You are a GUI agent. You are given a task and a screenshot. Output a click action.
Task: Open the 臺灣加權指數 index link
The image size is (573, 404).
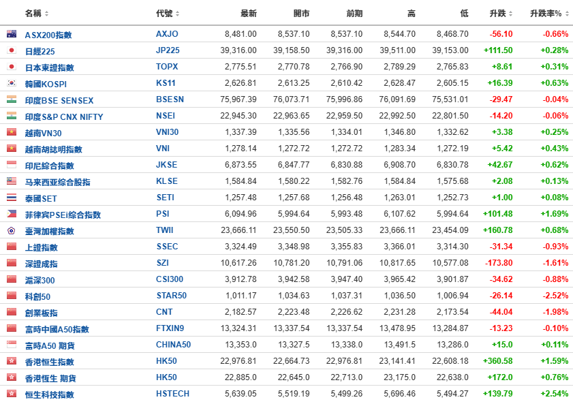click(x=49, y=231)
